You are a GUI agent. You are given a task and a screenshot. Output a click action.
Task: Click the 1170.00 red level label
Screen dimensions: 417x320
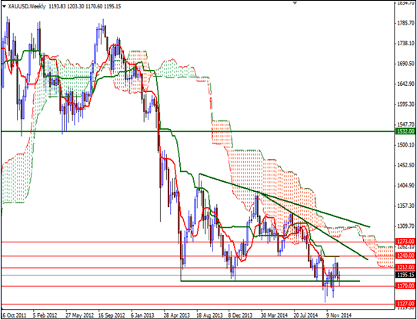point(405,286)
